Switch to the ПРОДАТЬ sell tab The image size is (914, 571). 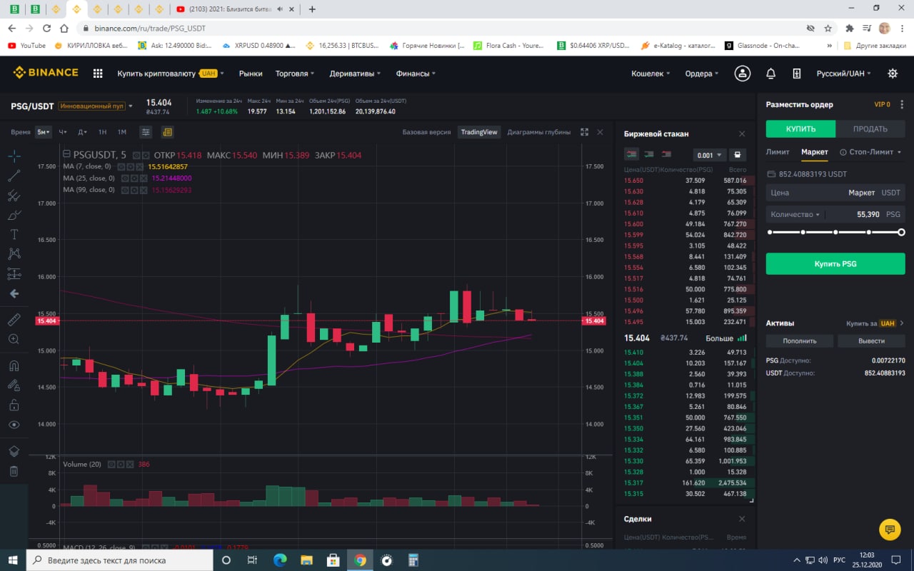[x=870, y=128]
